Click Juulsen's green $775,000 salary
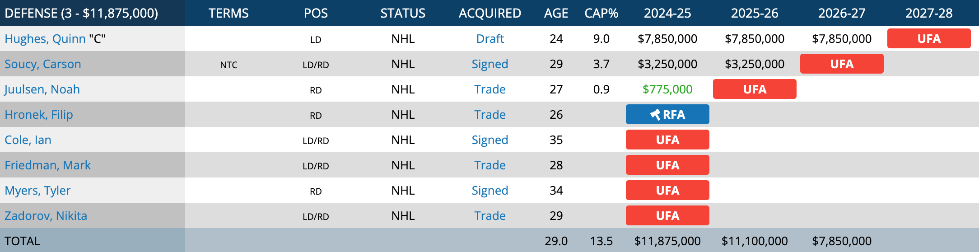Screen dimensions: 979x252 (x=667, y=89)
